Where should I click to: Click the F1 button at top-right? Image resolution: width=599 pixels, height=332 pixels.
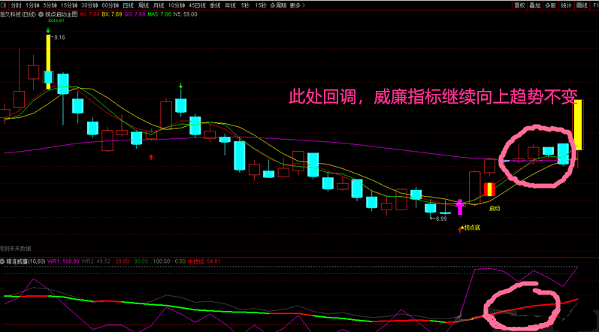coord(595,5)
